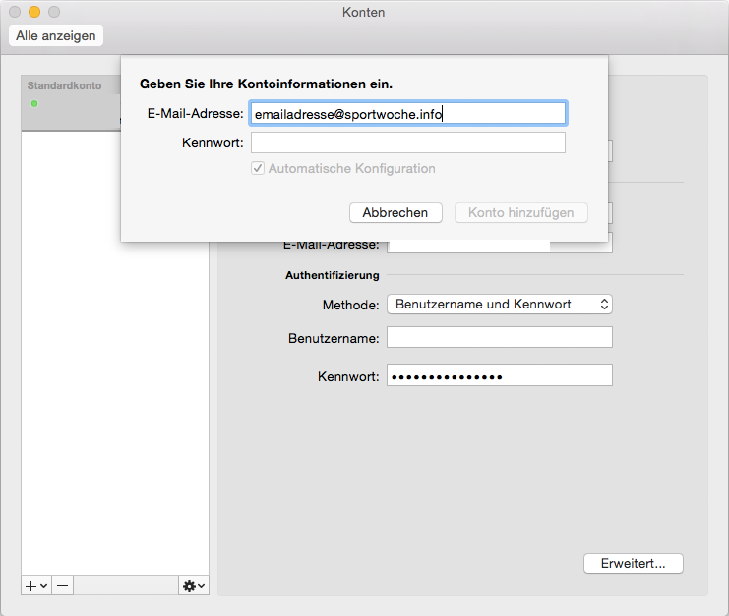
Task: Click into the E-Mail-Adresse field in the dialog
Action: (x=407, y=113)
